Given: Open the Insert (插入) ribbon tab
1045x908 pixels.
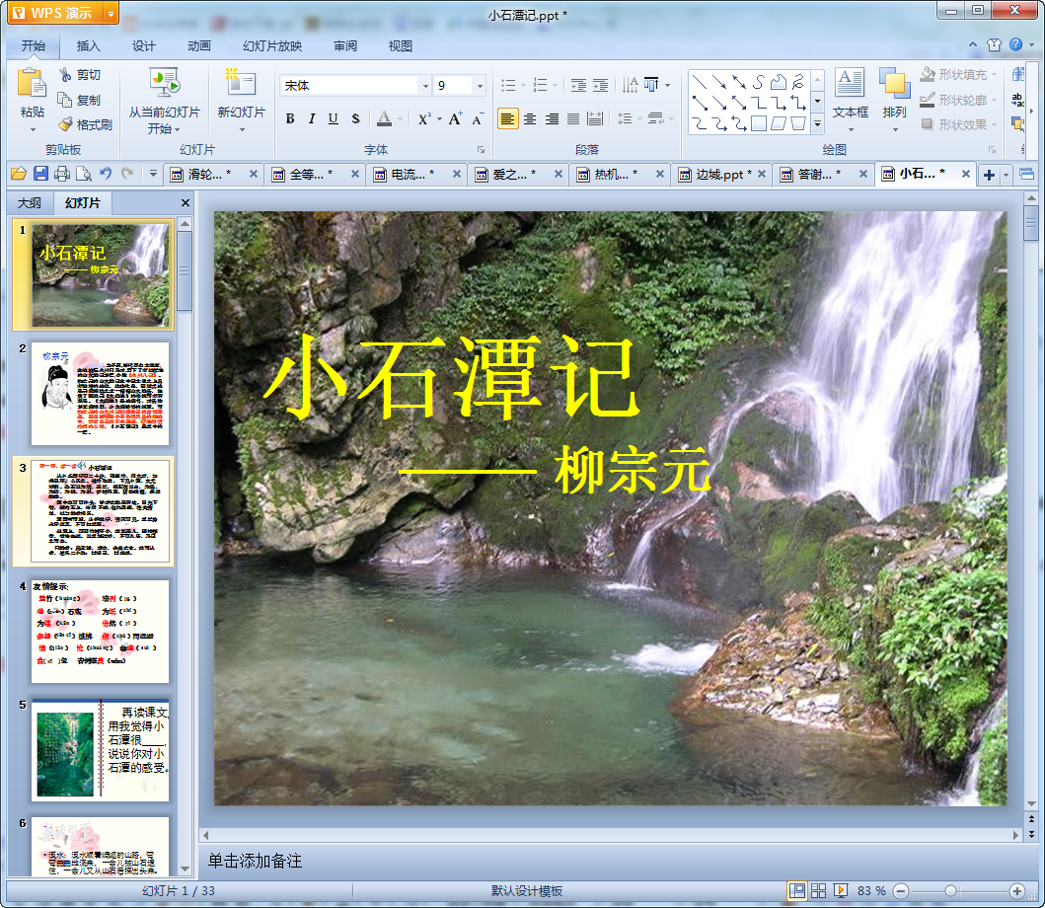Looking at the screenshot, I should click(88, 46).
